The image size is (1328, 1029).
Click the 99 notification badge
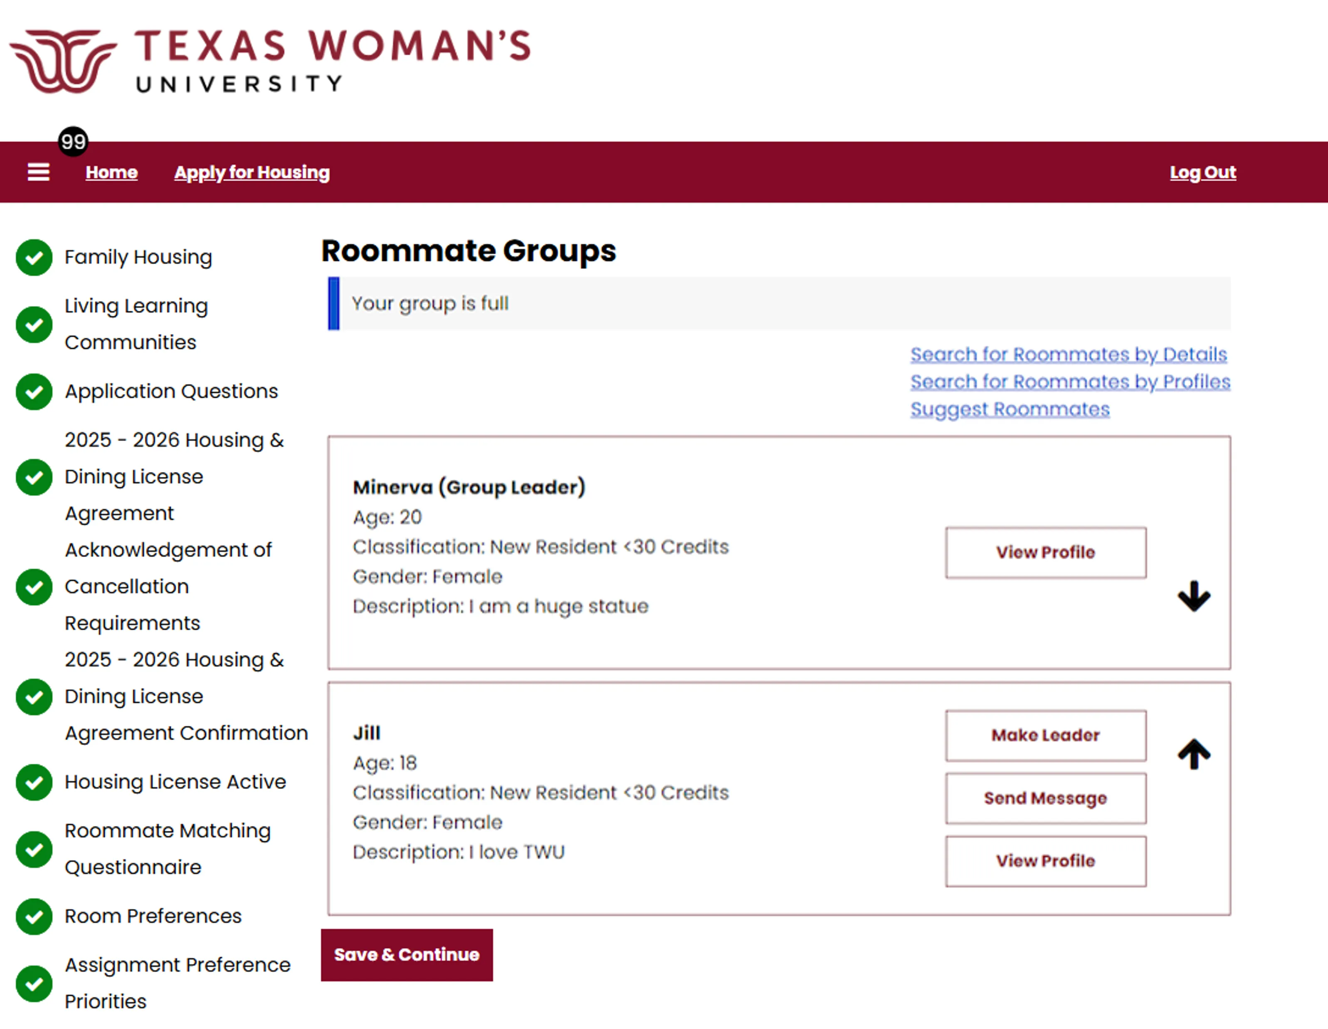[73, 142]
